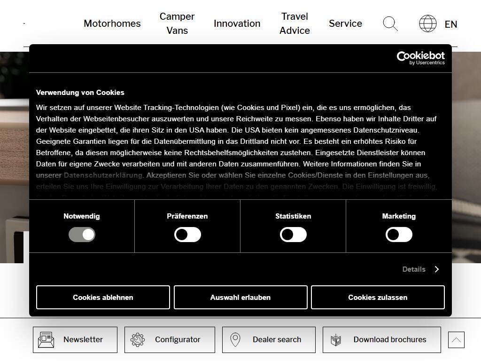Image resolution: width=481 pixels, height=361 pixels.
Task: Open the Travel Advice menu
Action: click(x=295, y=24)
